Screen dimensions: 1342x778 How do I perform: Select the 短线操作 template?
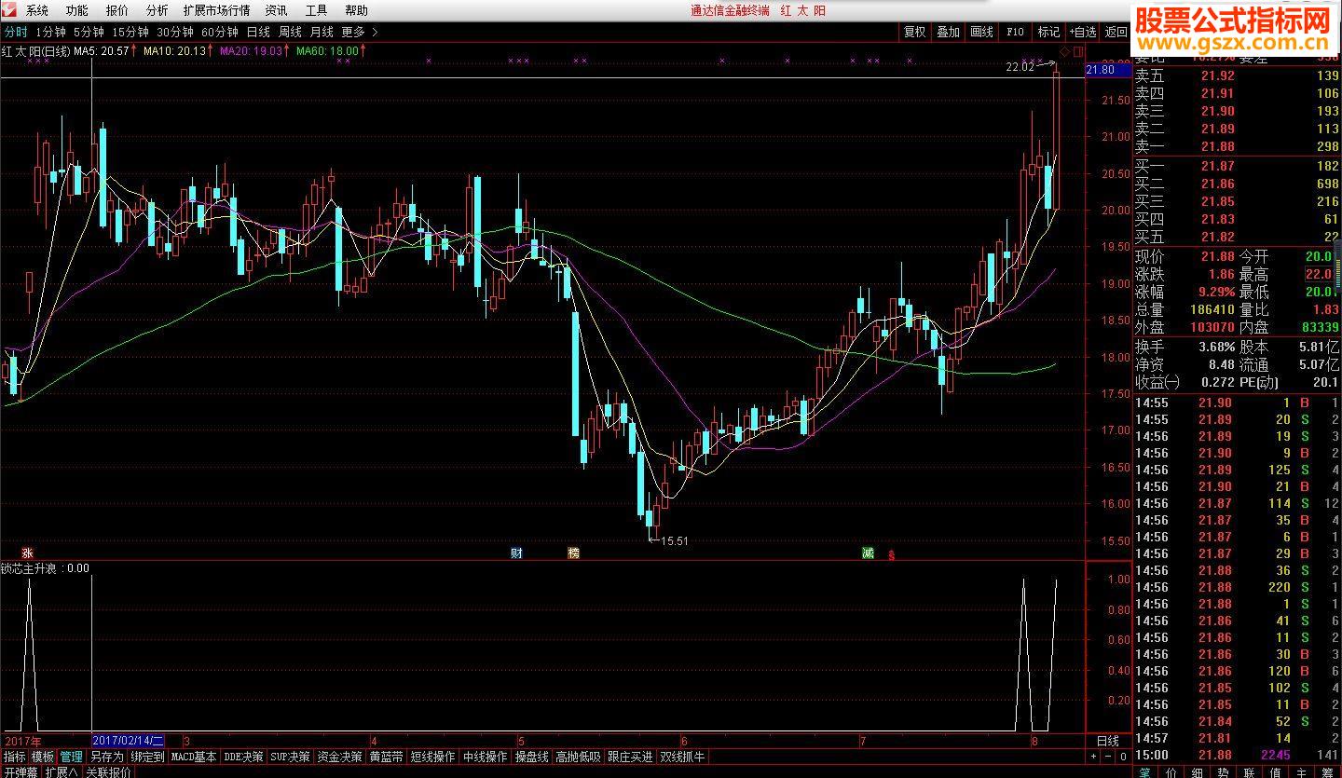[x=432, y=757]
